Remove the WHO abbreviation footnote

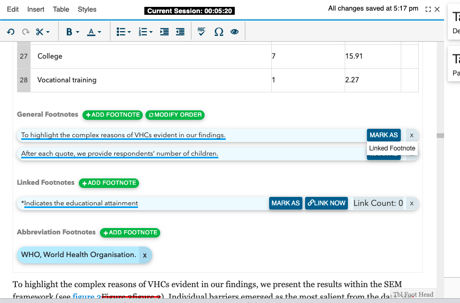[145, 255]
